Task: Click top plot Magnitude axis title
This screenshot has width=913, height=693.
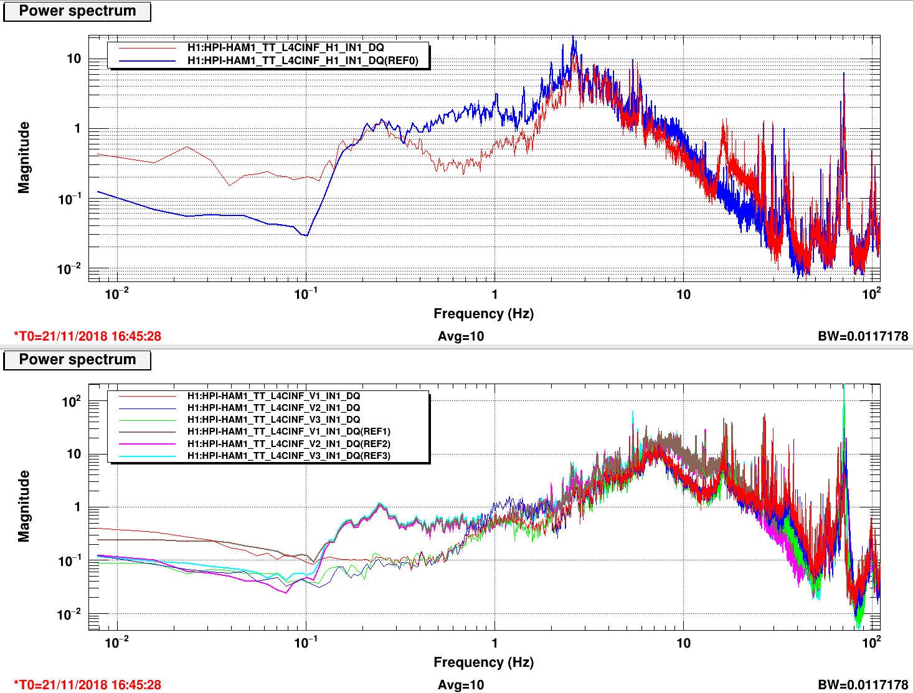Action: click(24, 158)
